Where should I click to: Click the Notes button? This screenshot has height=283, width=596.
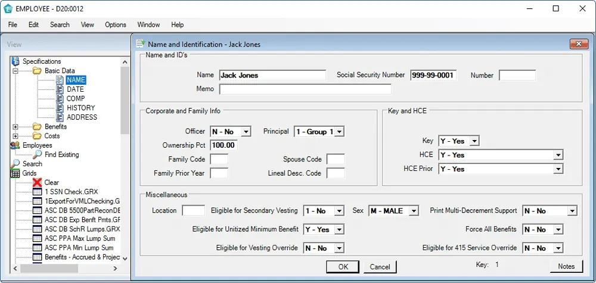tap(566, 266)
